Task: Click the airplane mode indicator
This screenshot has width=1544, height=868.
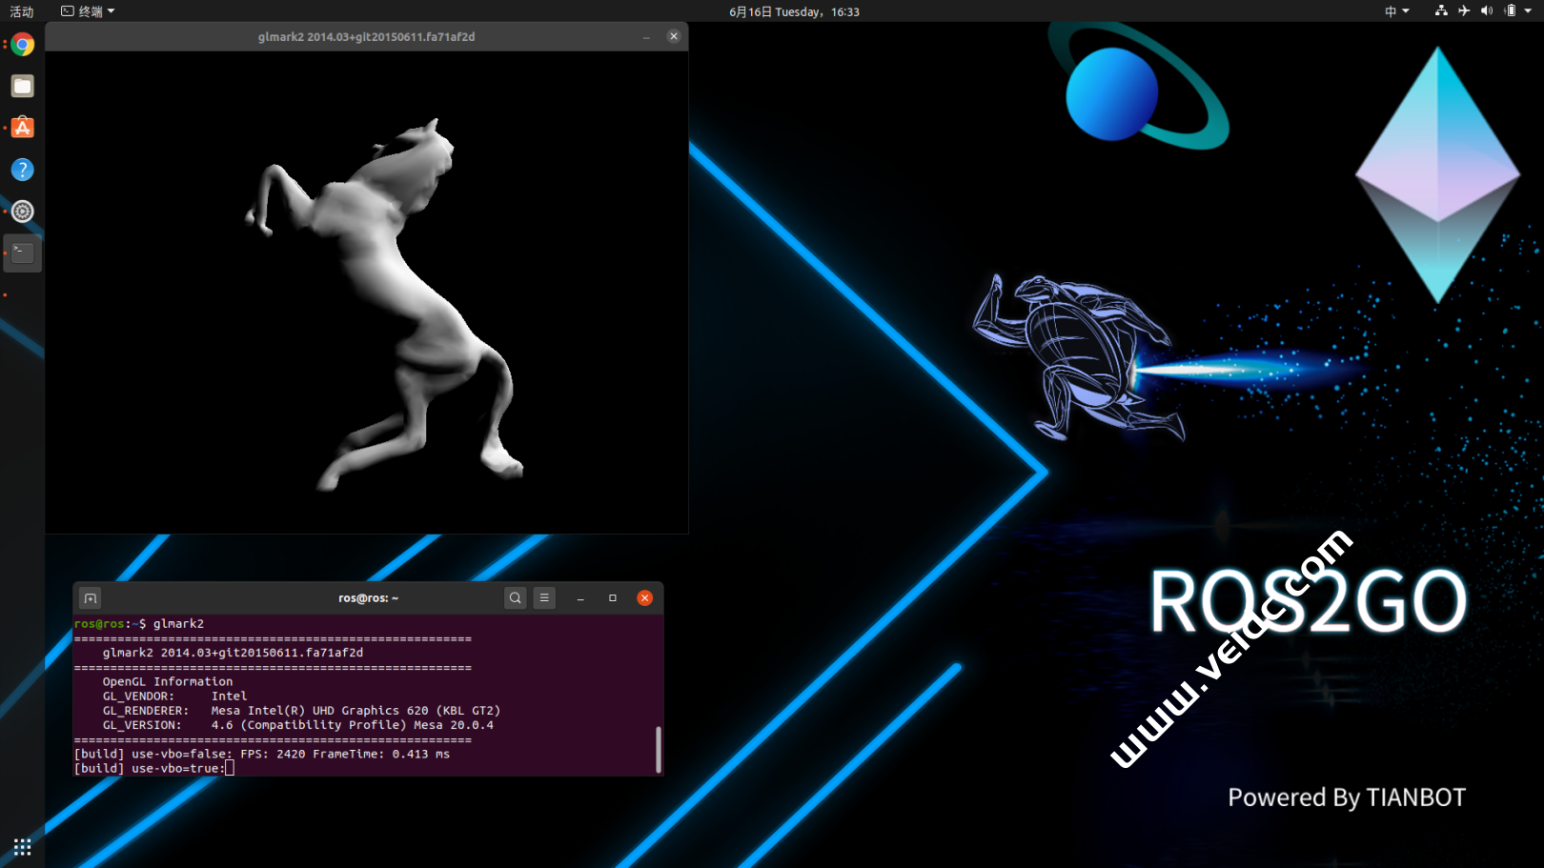Action: tap(1464, 11)
